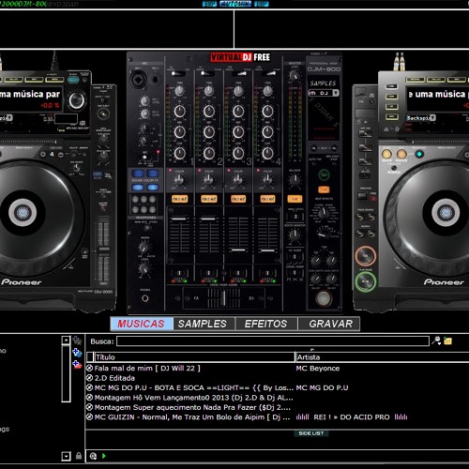Click the green TAP button on mixer
This screenshot has height=469, width=469.
click(324, 174)
